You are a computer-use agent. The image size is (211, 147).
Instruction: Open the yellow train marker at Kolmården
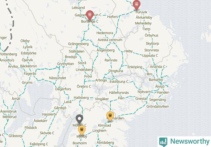coord(110,116)
